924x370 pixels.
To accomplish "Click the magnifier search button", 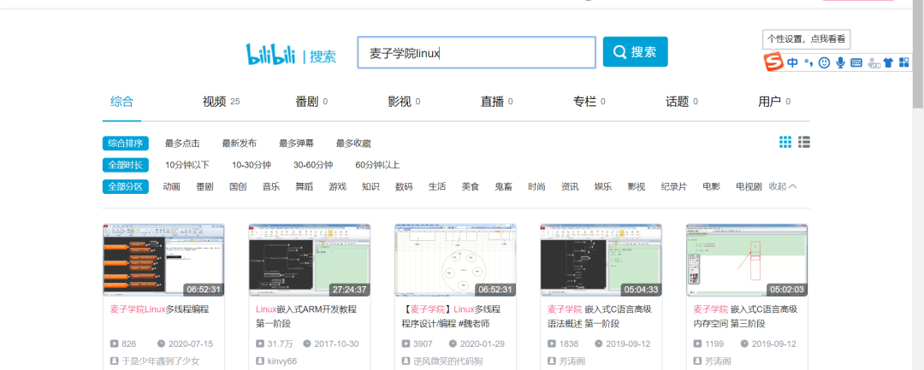I will [x=635, y=52].
